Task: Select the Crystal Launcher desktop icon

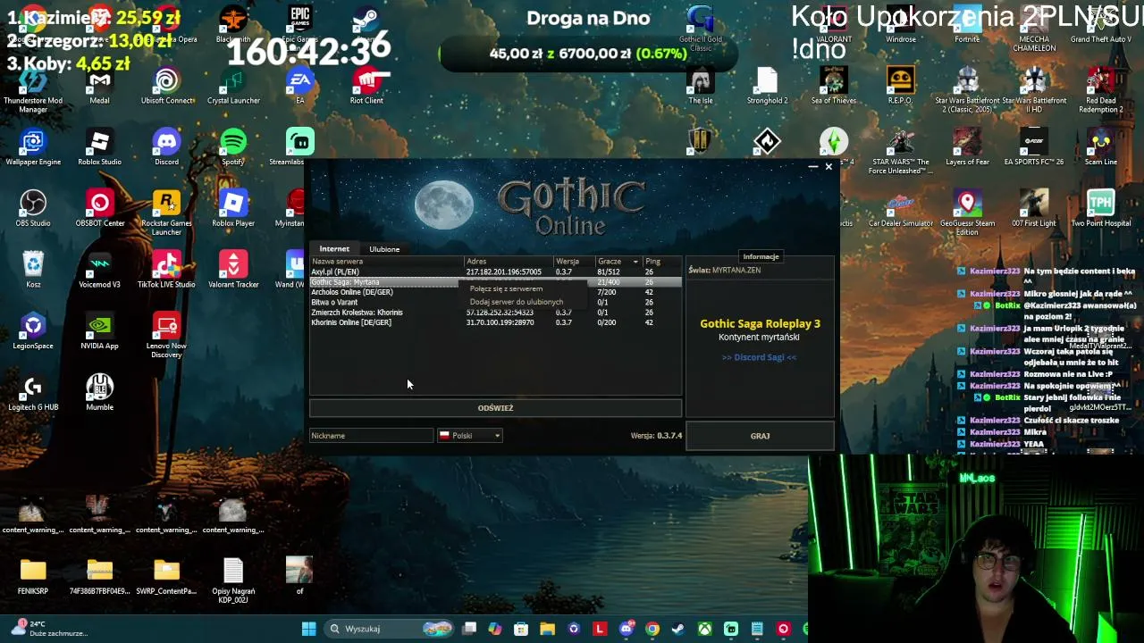Action: [233, 87]
